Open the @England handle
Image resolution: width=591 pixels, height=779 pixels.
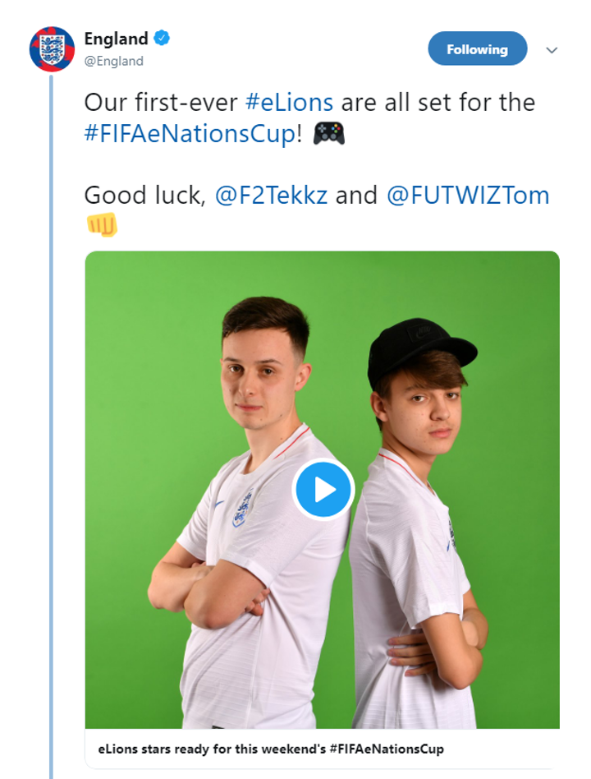click(x=113, y=61)
